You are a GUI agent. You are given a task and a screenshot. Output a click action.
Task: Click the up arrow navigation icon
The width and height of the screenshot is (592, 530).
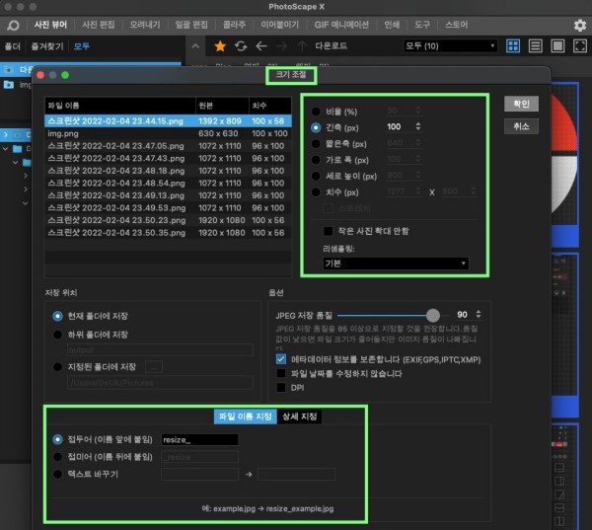(302, 45)
